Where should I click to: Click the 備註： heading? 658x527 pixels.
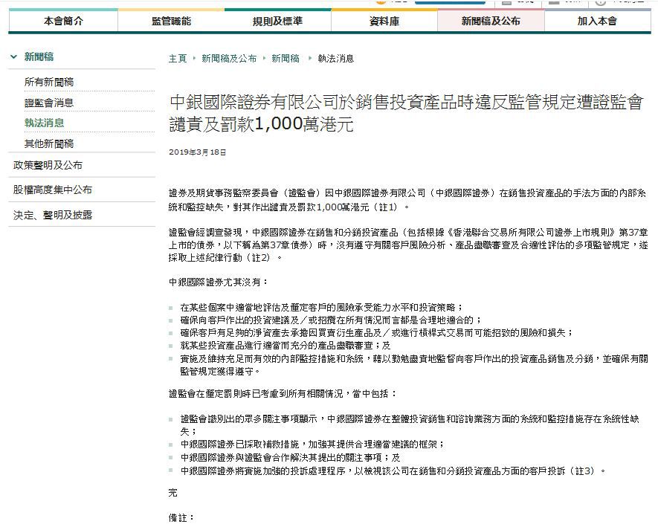[181, 518]
